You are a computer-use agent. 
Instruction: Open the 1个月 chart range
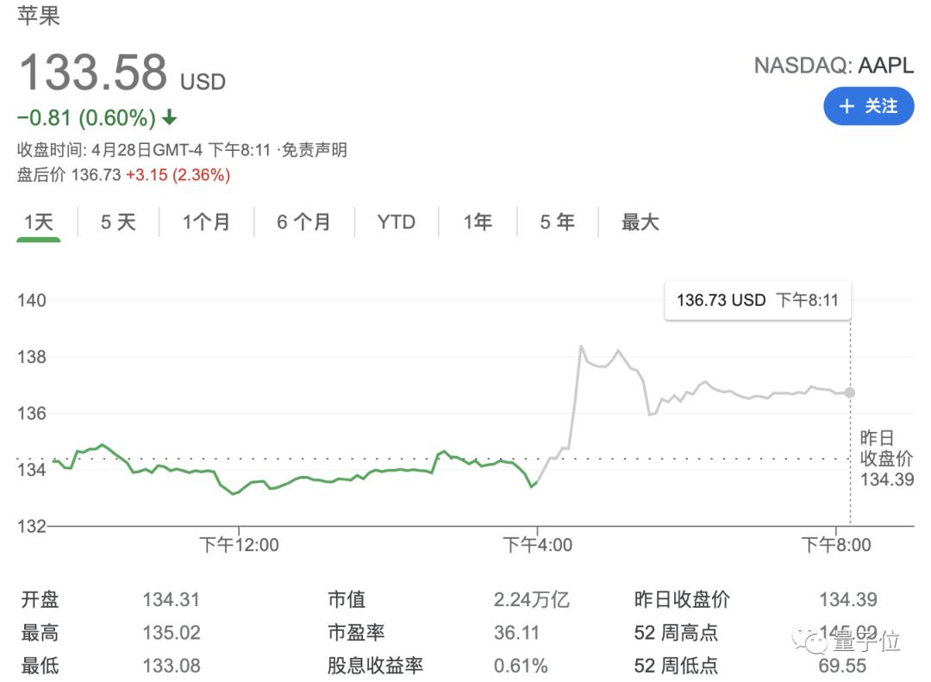coord(206,222)
